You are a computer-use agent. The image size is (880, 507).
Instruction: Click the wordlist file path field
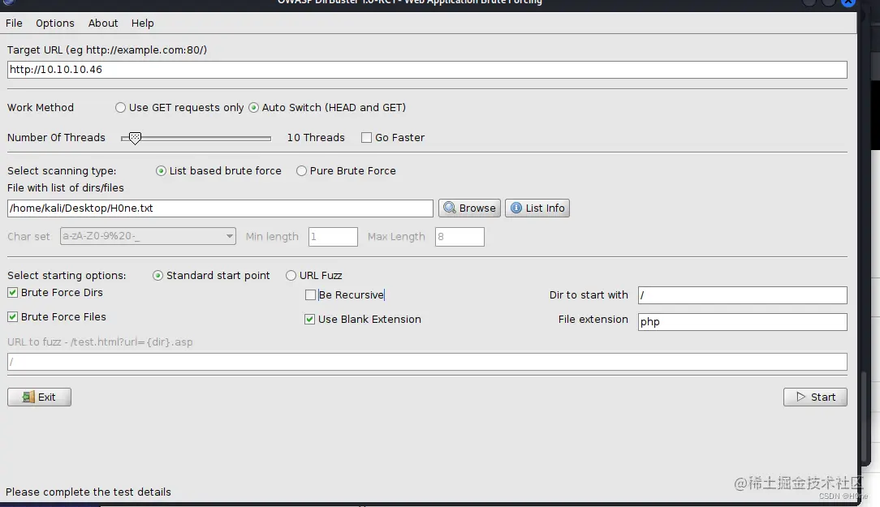click(x=220, y=208)
